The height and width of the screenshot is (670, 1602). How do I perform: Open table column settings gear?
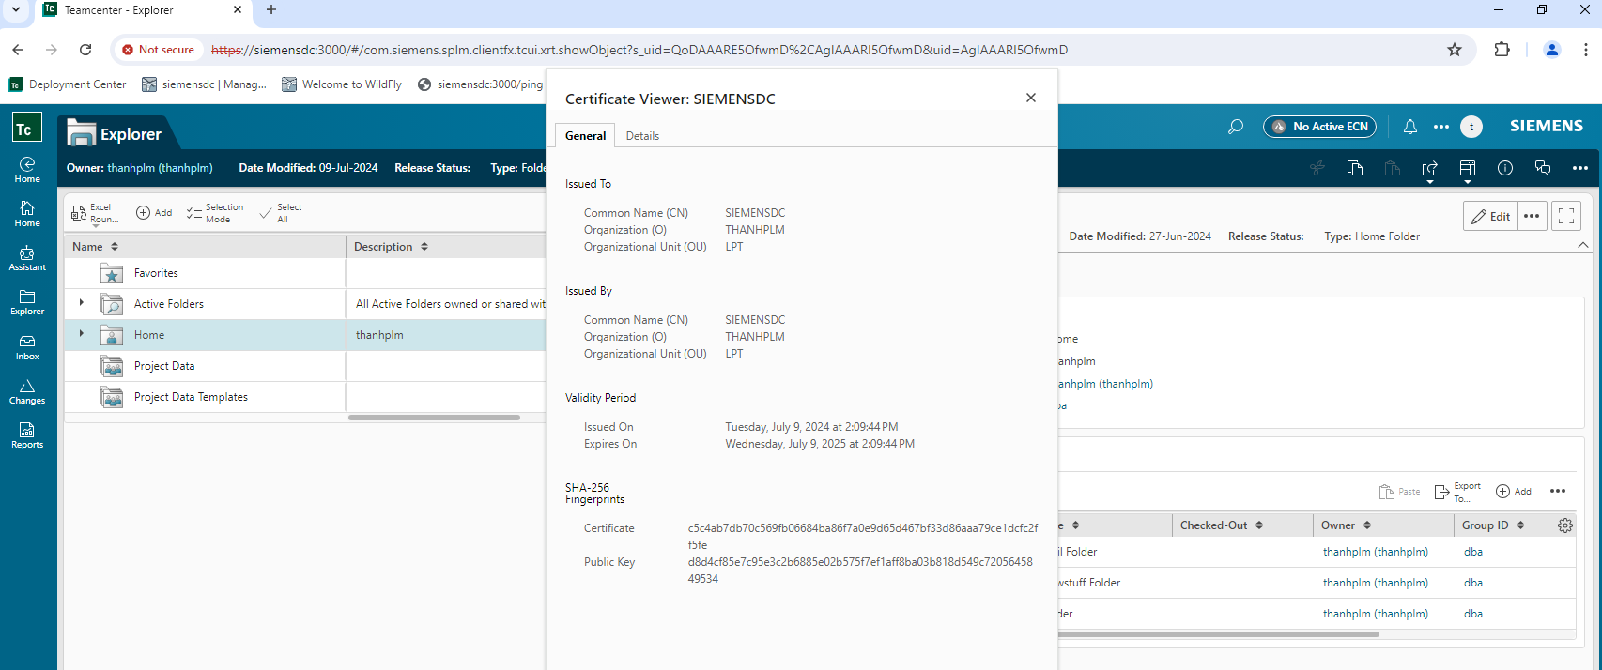coord(1564,525)
